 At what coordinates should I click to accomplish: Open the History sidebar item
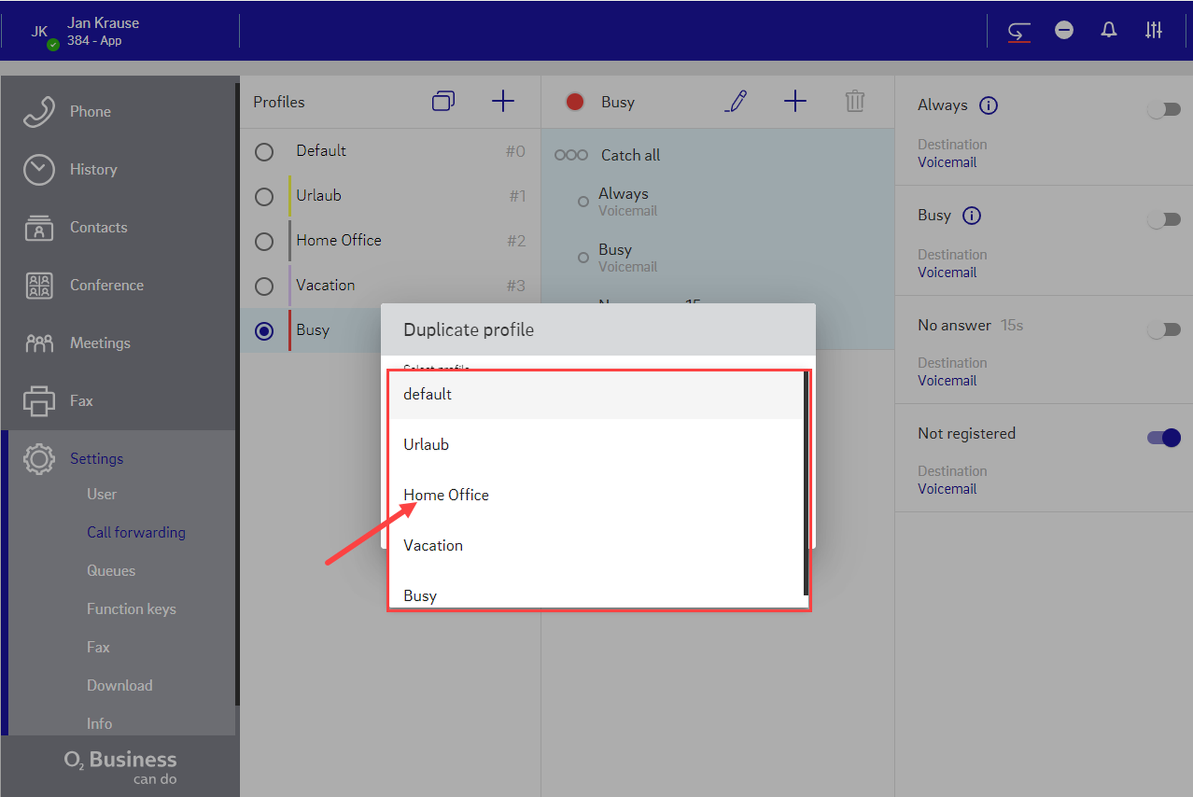tap(93, 169)
